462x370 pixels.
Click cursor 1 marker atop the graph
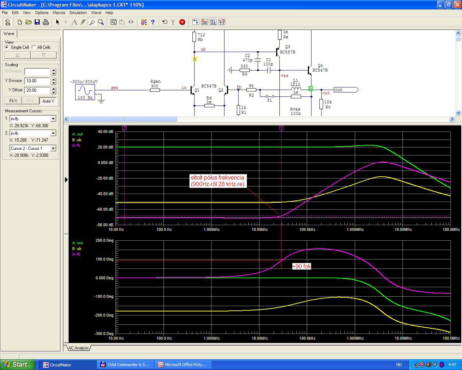[x=282, y=128]
